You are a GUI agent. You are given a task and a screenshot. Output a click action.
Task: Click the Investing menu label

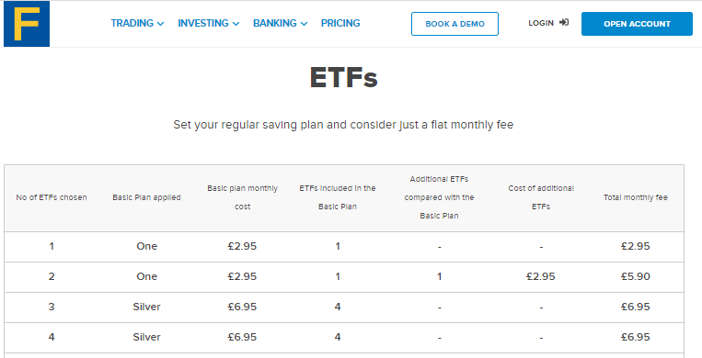203,23
